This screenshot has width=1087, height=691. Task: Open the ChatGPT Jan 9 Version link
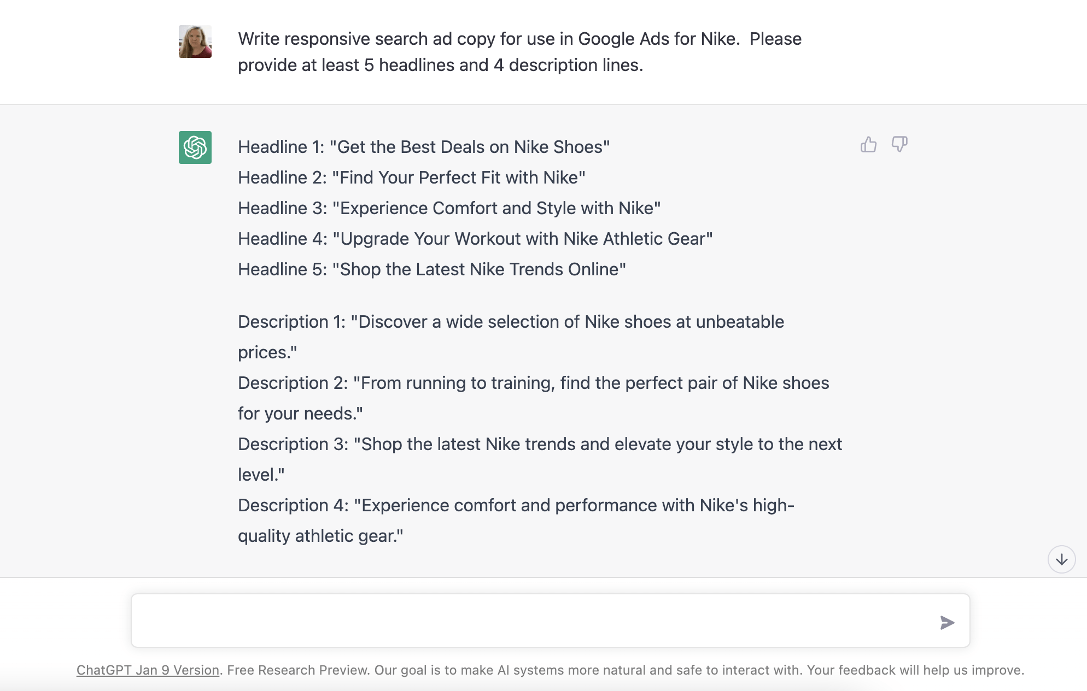click(148, 670)
